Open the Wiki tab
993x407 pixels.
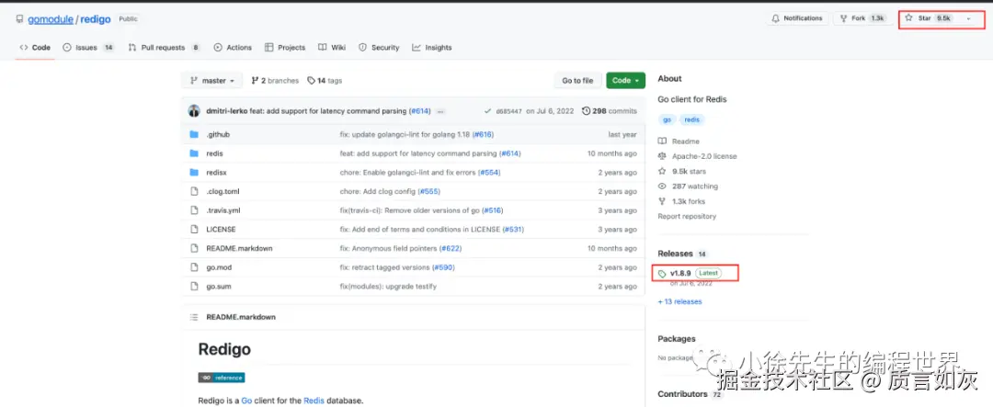pos(332,48)
